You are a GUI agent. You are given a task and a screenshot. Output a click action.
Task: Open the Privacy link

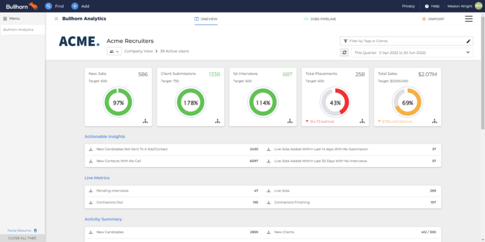pos(409,6)
